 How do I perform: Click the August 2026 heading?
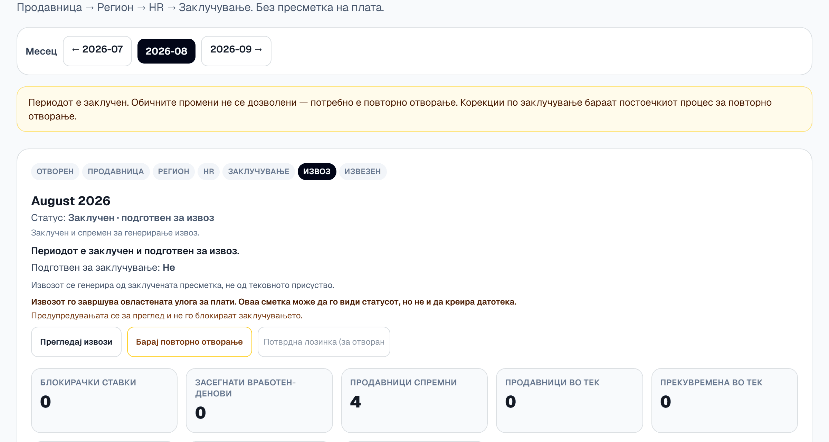(x=71, y=201)
